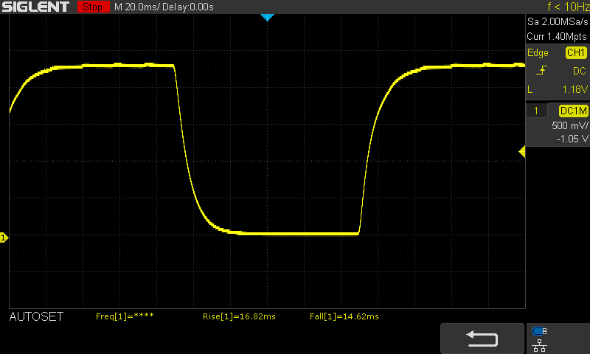Click the red Stop status indicator
590x354 pixels.
click(x=93, y=7)
